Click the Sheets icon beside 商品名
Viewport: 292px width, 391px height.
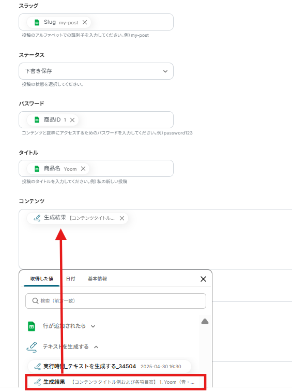tap(37, 169)
